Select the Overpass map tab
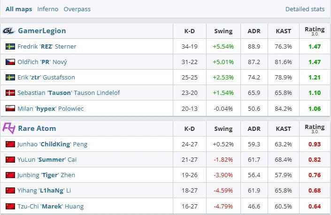The image size is (331, 215). coord(77,9)
